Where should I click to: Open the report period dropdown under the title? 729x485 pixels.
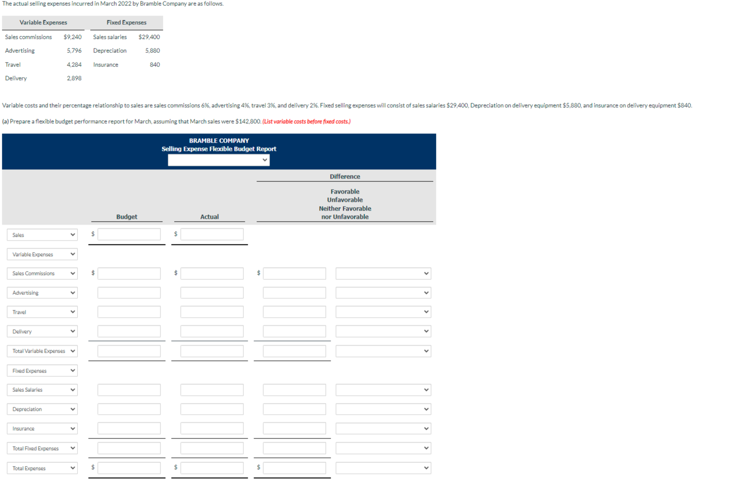point(218,160)
